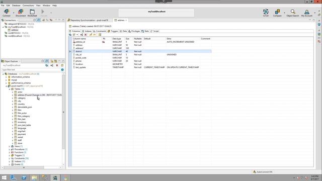Open My Account icon
Screen dimensions: 322x181
307,13
